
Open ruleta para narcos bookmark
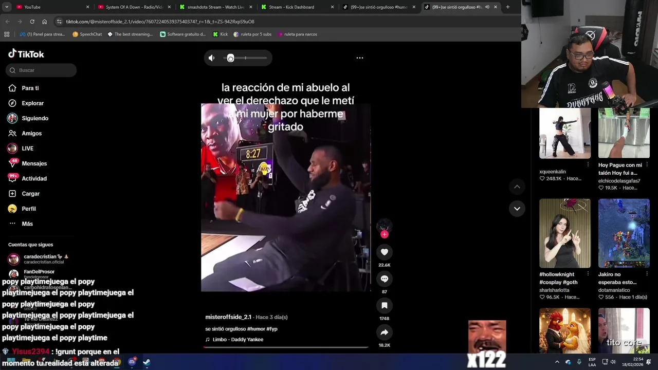297,34
